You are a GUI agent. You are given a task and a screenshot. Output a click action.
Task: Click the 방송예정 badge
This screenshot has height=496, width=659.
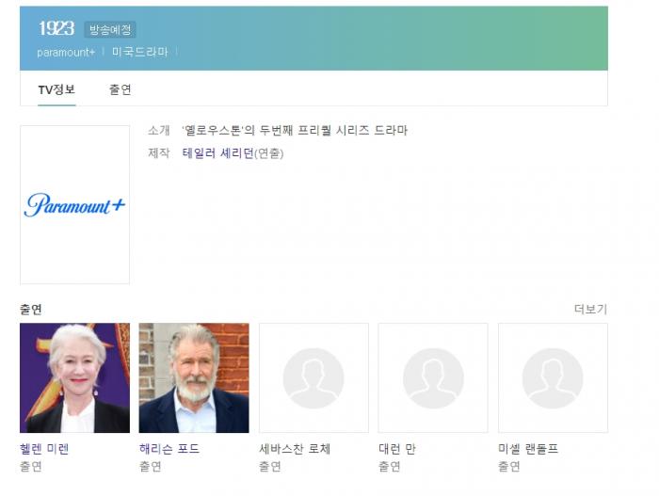click(x=110, y=29)
